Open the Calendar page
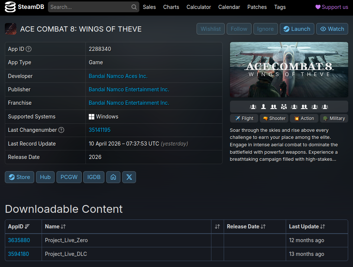The width and height of the screenshot is (353, 267). pos(229,7)
